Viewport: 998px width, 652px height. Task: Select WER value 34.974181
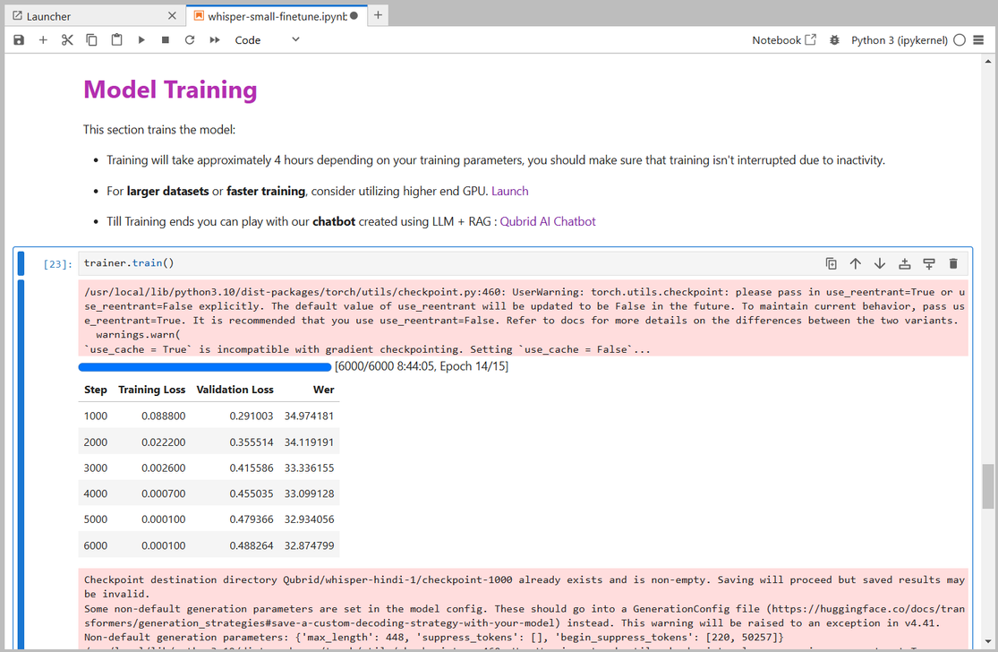pos(310,416)
